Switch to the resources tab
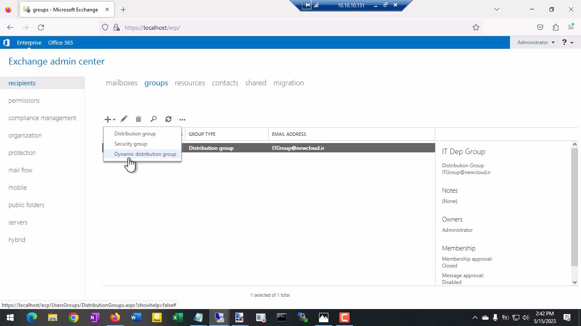Viewport: 581px width, 326px height. 190,83
